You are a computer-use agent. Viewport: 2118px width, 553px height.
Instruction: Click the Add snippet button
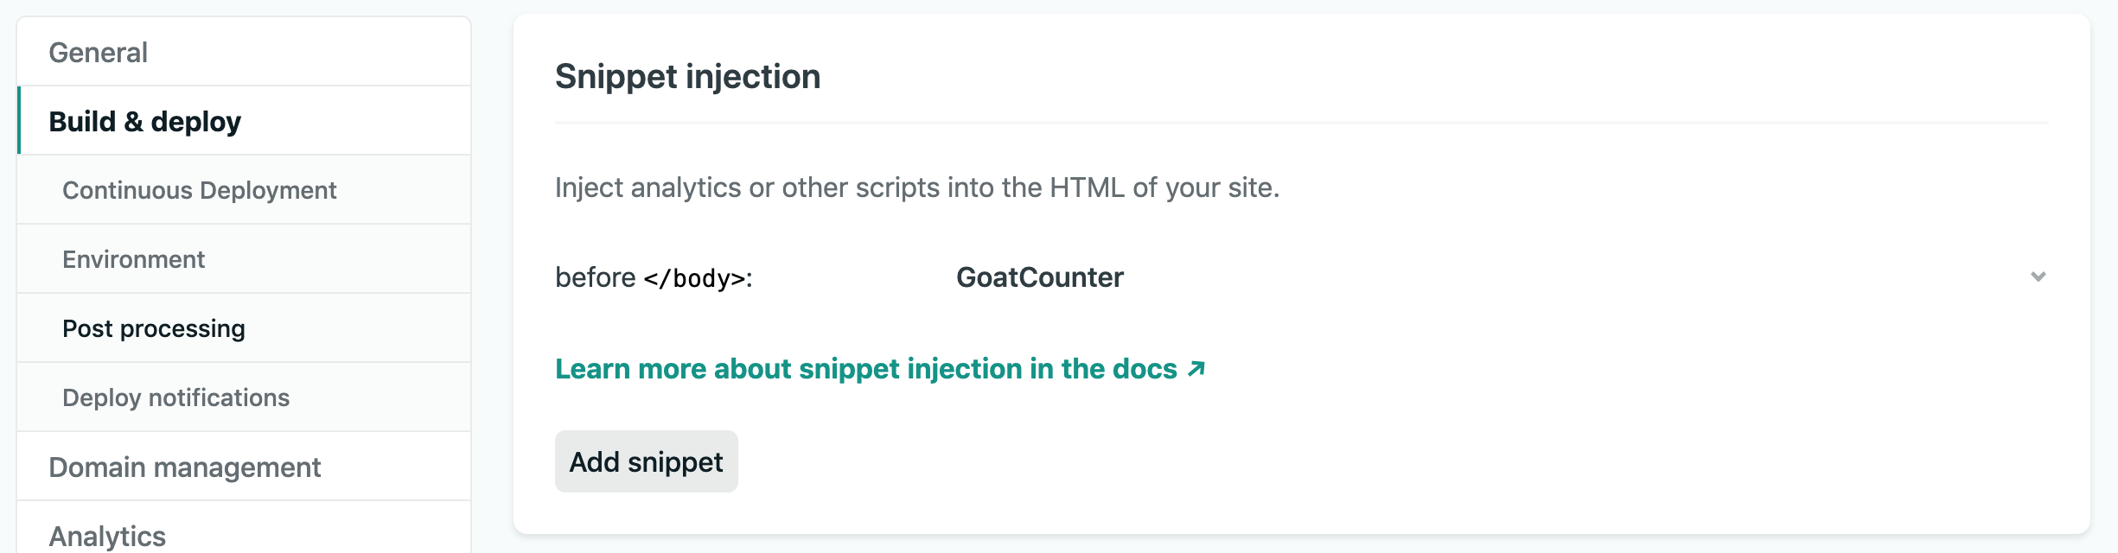click(x=646, y=461)
